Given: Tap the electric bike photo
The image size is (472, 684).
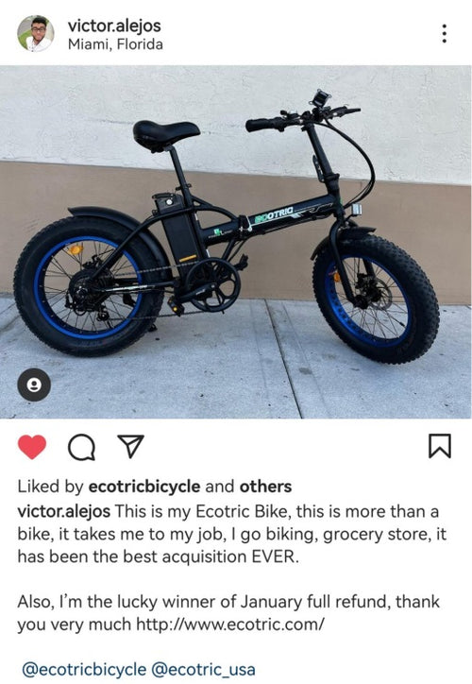Looking at the screenshot, I should pos(236,242).
